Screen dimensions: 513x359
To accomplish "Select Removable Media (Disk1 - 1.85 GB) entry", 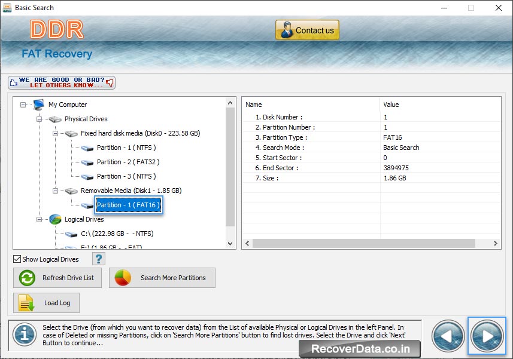I will coord(131,191).
